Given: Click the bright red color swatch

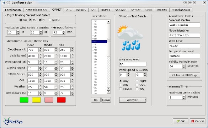Looking at the screenshot, I should pyautogui.click(x=61, y=100).
